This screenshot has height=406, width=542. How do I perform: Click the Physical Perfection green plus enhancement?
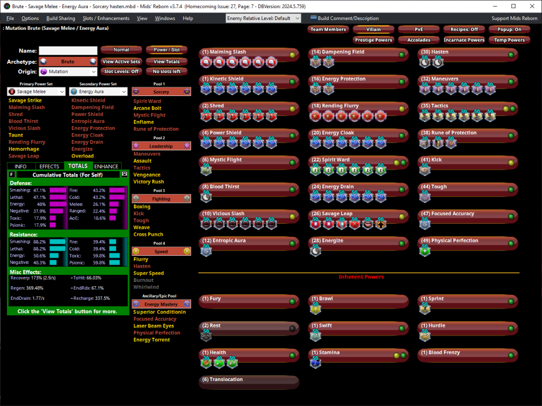click(x=425, y=251)
